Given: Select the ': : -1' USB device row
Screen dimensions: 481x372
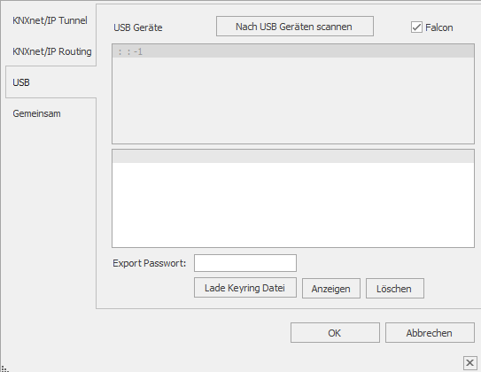Looking at the screenshot, I should (x=293, y=51).
